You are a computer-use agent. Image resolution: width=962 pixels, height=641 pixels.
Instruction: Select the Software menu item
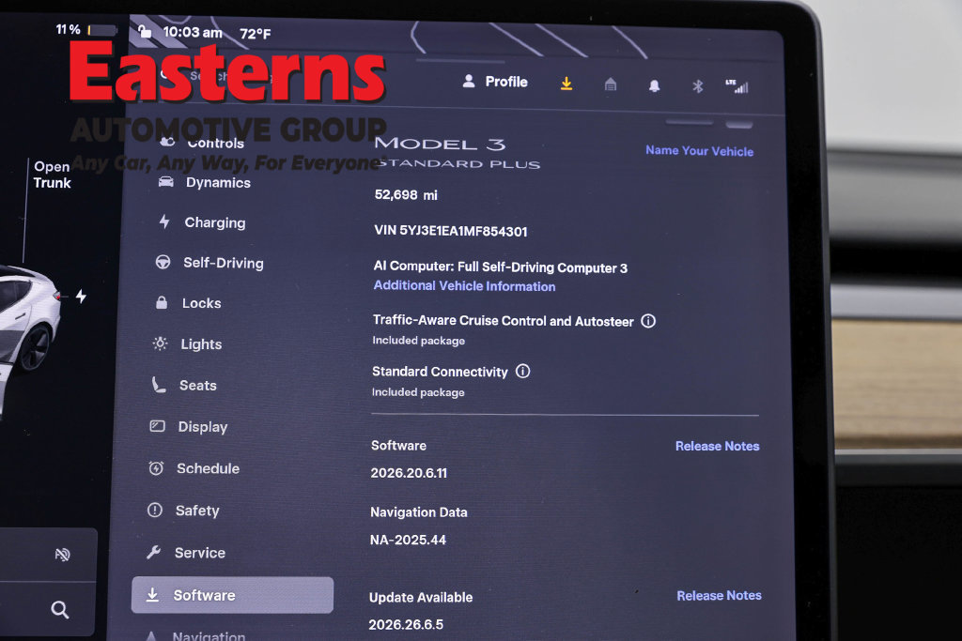pos(233,595)
